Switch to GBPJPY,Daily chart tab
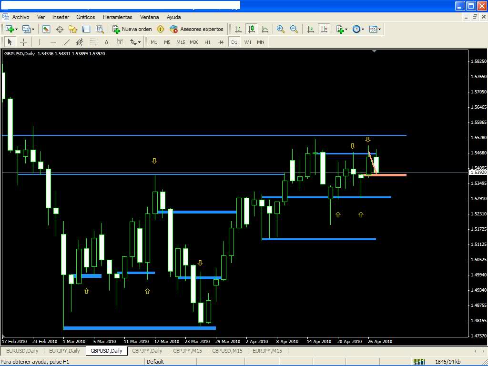The image size is (488, 366). 147,351
